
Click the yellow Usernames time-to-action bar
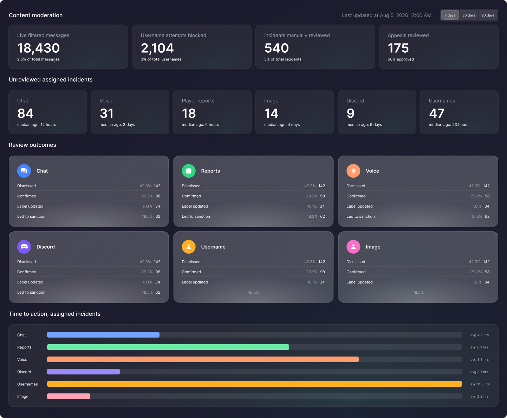click(254, 384)
